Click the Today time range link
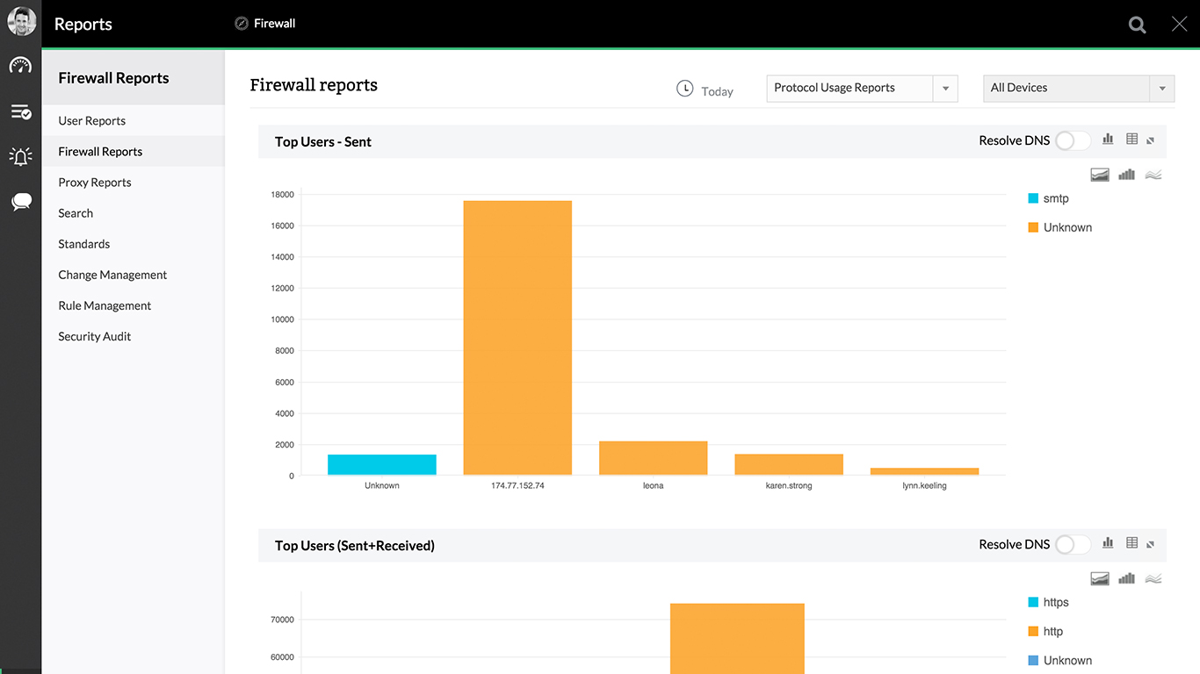 coord(717,91)
